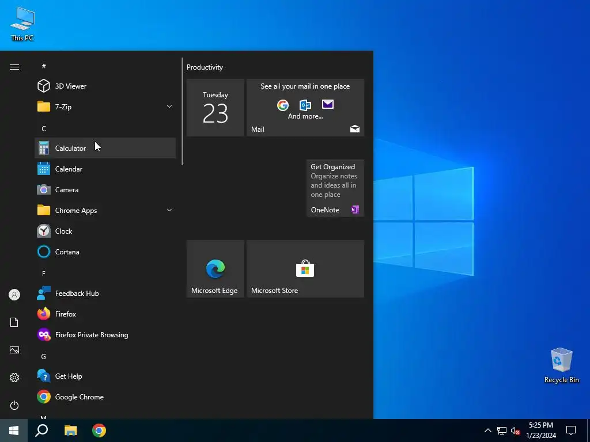590x442 pixels.
Task: Click the Productivity group header
Action: [x=205, y=67]
